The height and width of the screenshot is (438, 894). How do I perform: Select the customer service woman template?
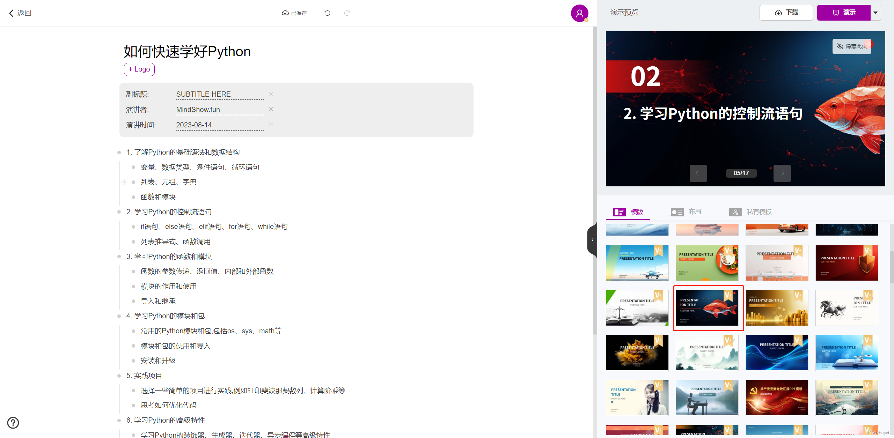tap(637, 398)
